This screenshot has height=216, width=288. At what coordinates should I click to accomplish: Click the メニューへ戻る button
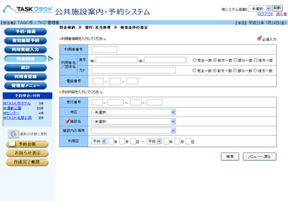(259, 156)
